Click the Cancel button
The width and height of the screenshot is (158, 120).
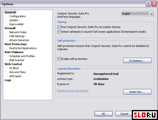tap(124, 114)
